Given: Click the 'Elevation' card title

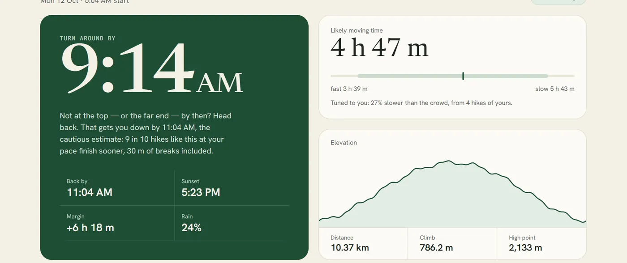Looking at the screenshot, I should click(344, 143).
